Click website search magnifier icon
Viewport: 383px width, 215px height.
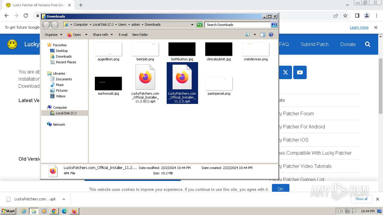(368, 44)
